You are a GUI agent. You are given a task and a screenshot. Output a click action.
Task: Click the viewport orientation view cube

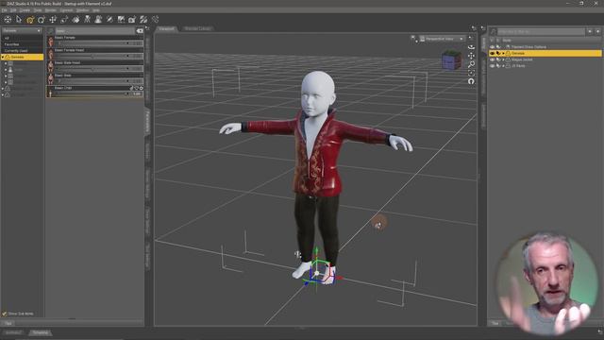click(451, 59)
